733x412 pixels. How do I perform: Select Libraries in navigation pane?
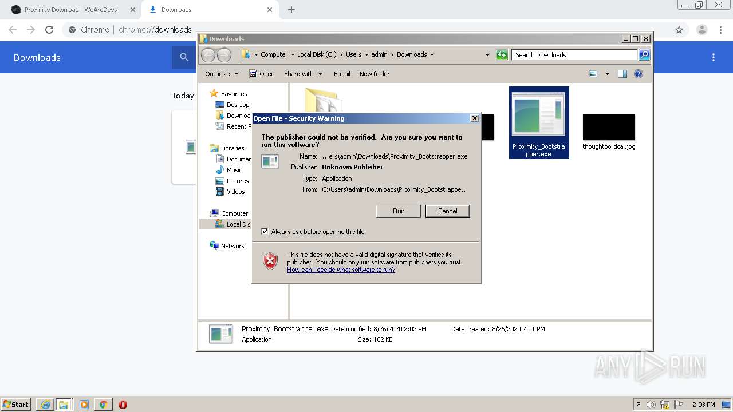click(x=227, y=148)
